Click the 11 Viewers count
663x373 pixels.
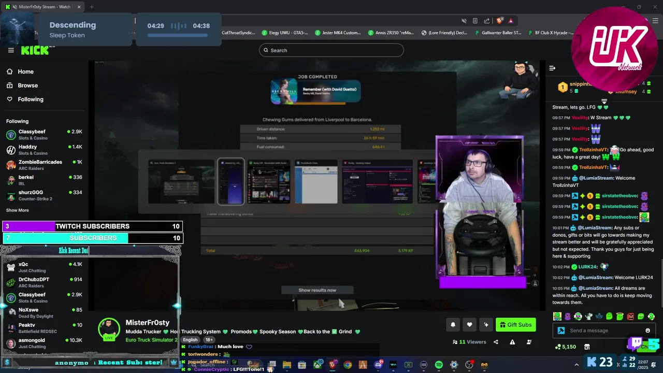pos(469,342)
